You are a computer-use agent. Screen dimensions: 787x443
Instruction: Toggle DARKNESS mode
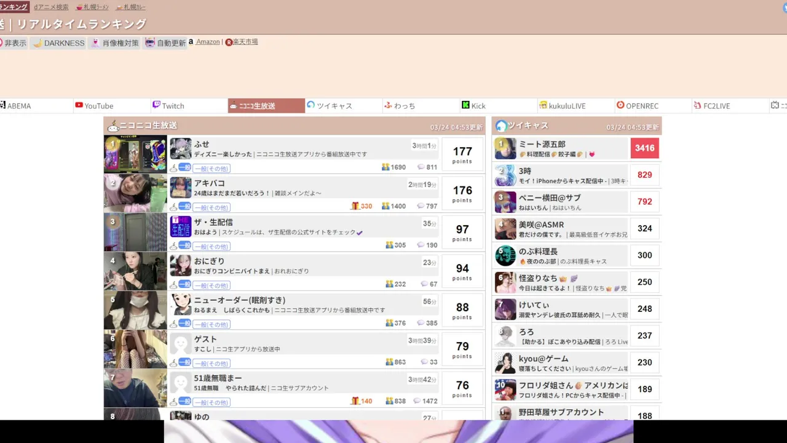pos(58,43)
